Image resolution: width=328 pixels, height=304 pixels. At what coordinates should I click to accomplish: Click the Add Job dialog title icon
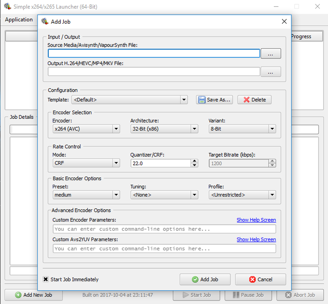(x=45, y=22)
